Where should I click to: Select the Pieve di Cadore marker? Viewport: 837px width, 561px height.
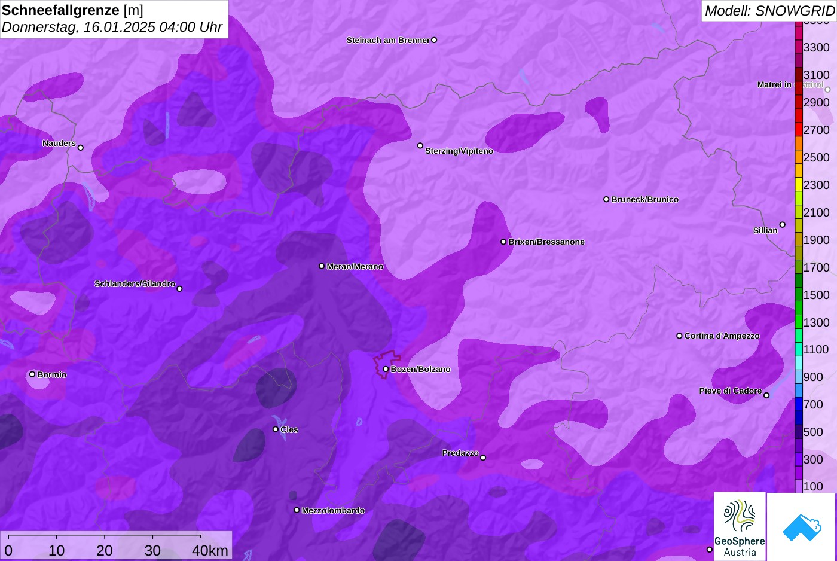point(766,395)
